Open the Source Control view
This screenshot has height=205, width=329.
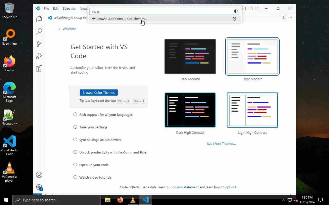pyautogui.click(x=39, y=44)
